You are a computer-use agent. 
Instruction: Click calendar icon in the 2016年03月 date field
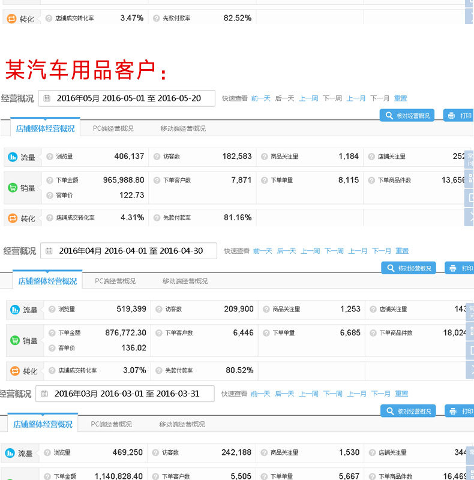pyautogui.click(x=44, y=394)
